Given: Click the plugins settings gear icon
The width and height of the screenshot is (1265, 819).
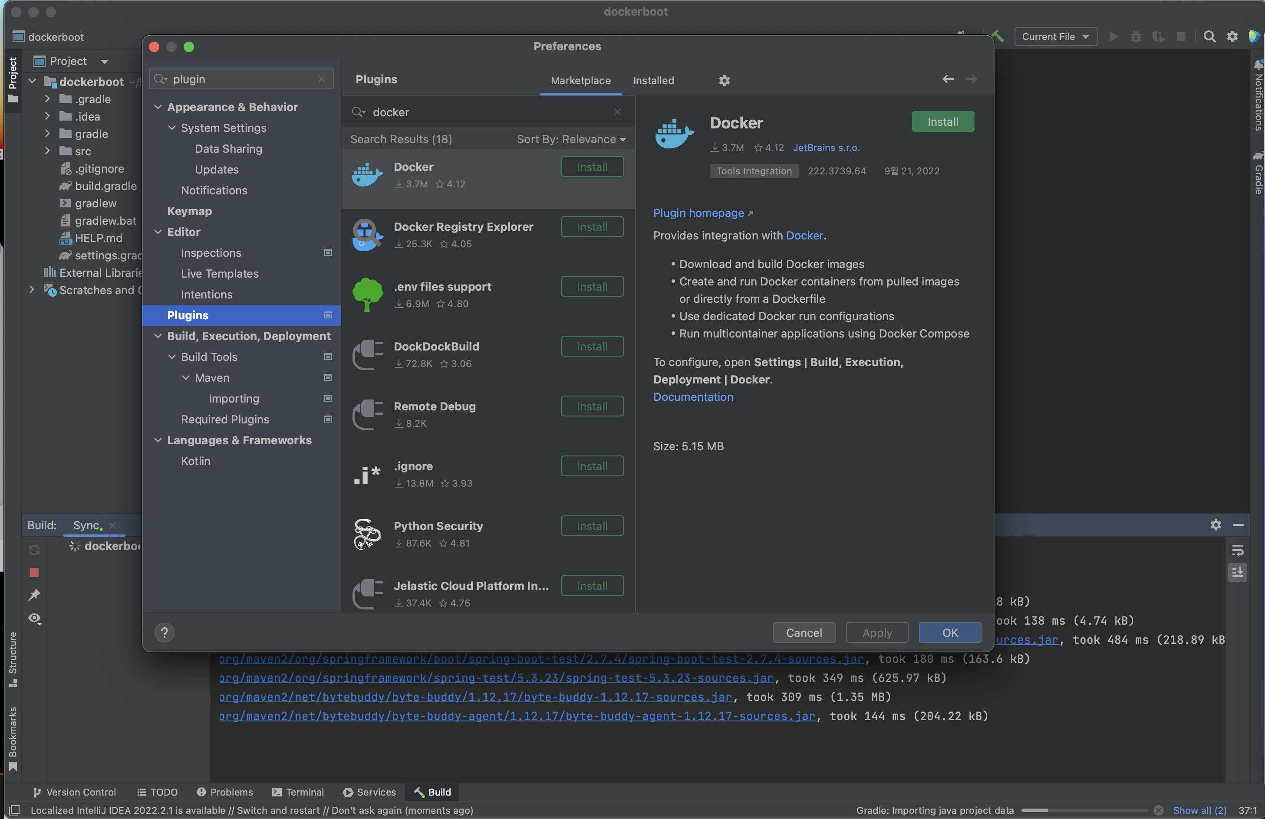Looking at the screenshot, I should point(724,81).
